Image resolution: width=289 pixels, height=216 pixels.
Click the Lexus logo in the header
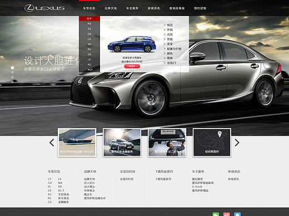tap(44, 8)
